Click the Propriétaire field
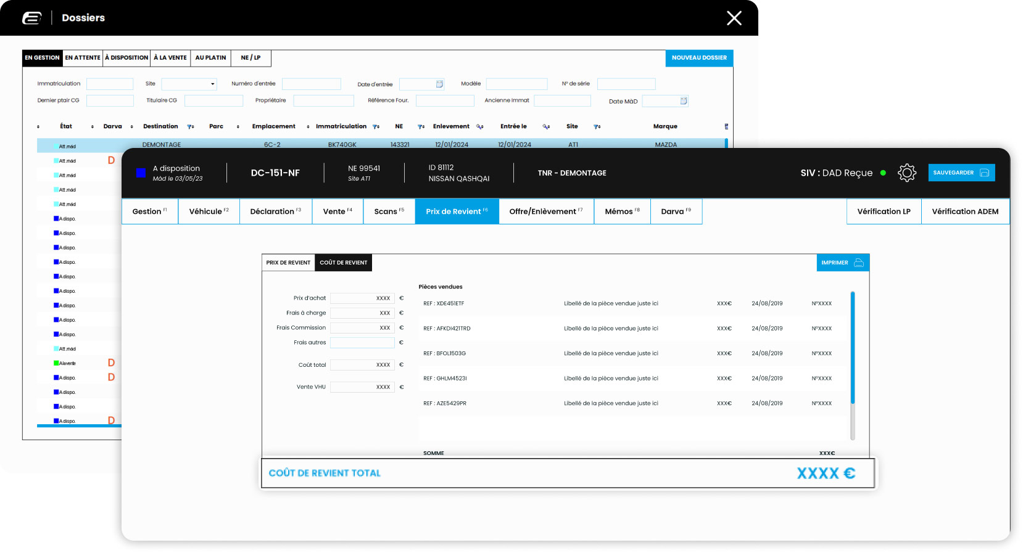Screen dimensions: 1023x553 (324, 100)
